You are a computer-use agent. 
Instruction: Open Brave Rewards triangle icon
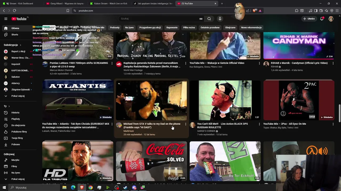pos(260,11)
